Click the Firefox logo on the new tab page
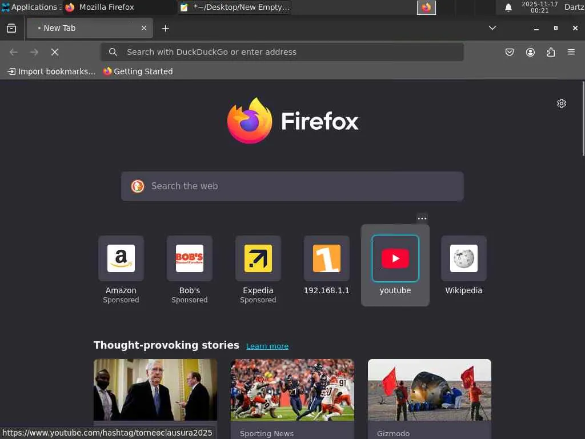The height and width of the screenshot is (439, 585). coord(292,121)
